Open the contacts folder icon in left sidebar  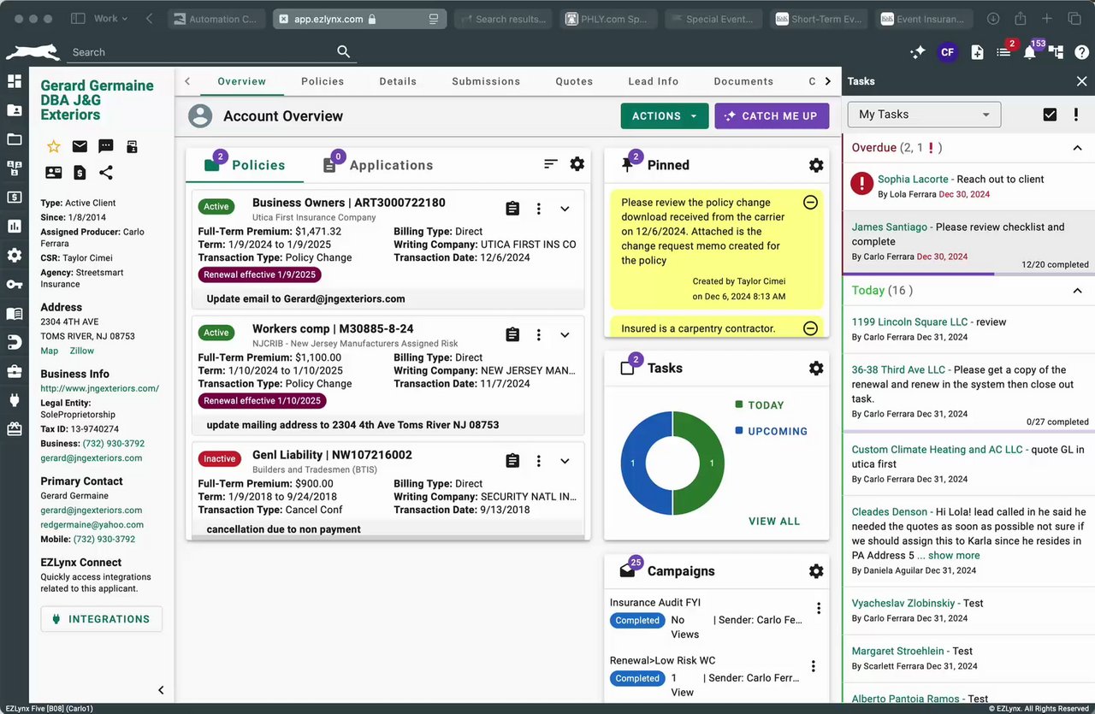[x=15, y=110]
